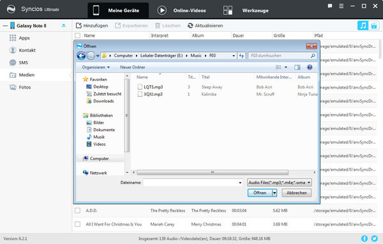Toggle the preview pane icon
This screenshot has height=244, width=383.
click(297, 68)
